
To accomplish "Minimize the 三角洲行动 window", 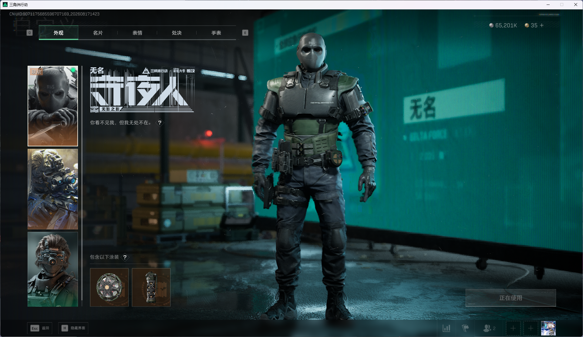I will coord(548,5).
